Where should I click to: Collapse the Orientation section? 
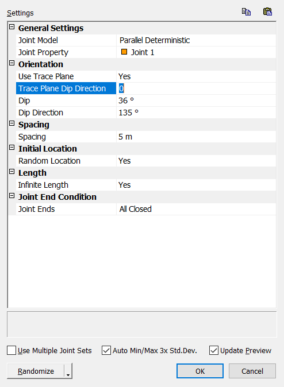pos(12,63)
